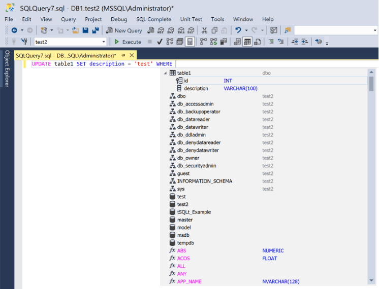
Task: Click the Copy icon
Action: coord(214,30)
